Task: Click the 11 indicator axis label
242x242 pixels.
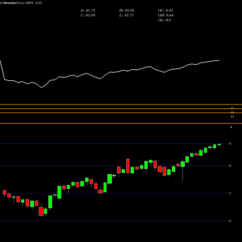Action: [232, 117]
